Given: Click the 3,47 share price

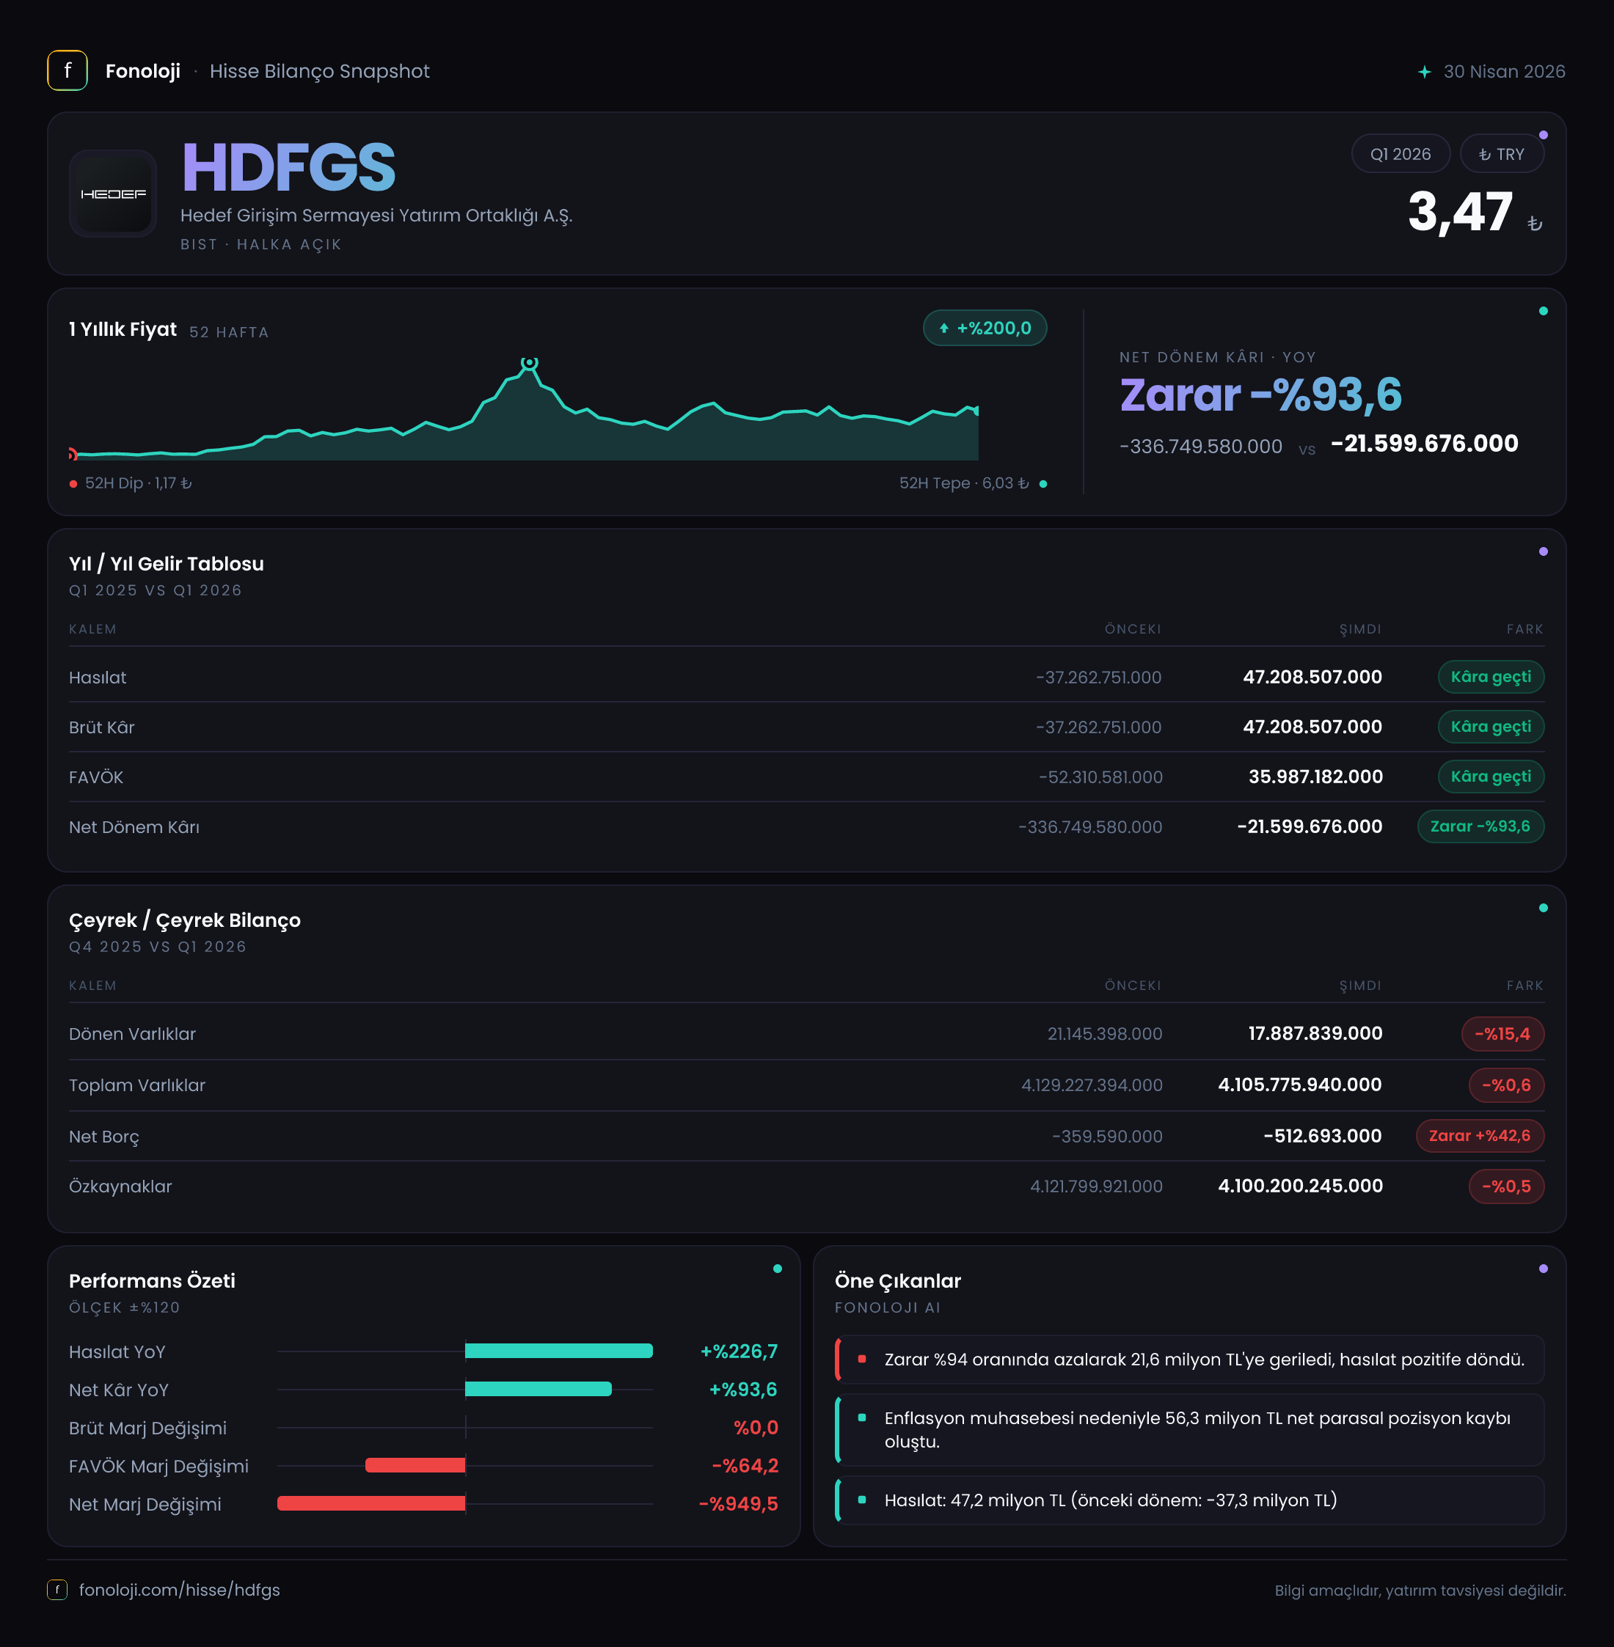Looking at the screenshot, I should click(x=1460, y=212).
